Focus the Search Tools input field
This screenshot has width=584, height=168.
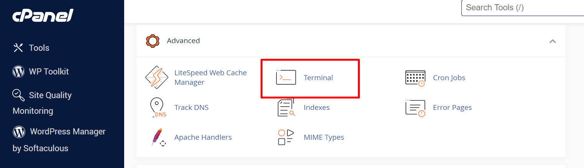coord(523,8)
